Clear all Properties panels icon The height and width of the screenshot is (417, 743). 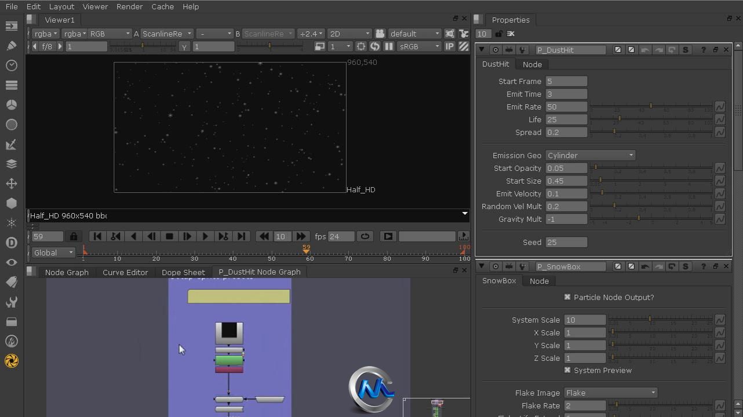click(511, 34)
